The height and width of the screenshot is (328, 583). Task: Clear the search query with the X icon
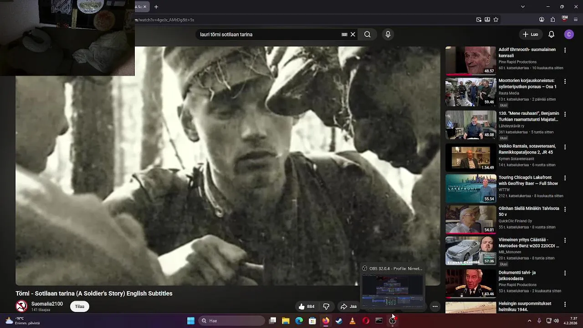point(353,34)
